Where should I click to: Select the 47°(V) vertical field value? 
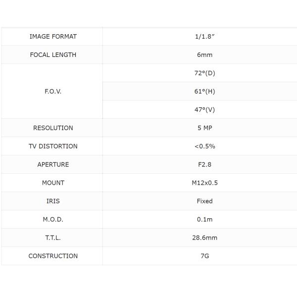click(204, 110)
